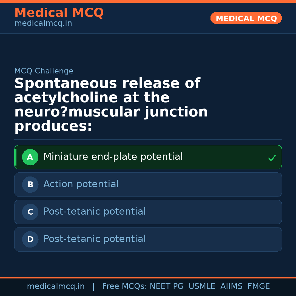
Task: Click the MCQ Challenge label
Action: tap(44, 71)
